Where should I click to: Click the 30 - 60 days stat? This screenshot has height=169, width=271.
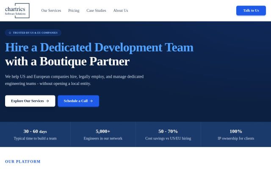pos(35,134)
